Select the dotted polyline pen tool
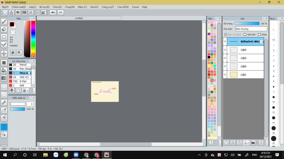 click(4, 44)
